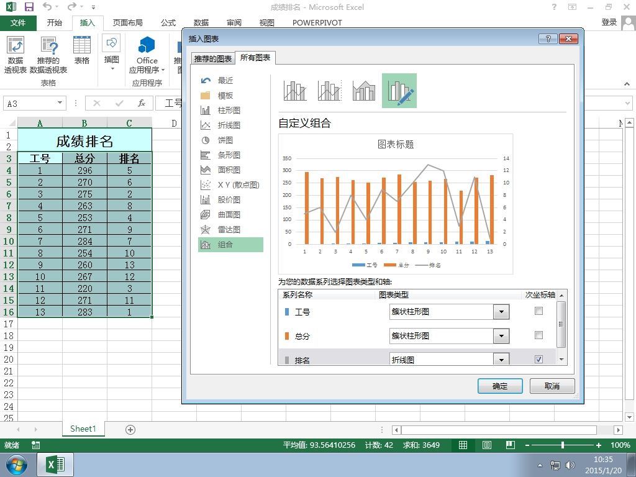Switch to Recommended Charts (推荐的图表) tab
The width and height of the screenshot is (636, 477).
pyautogui.click(x=213, y=59)
